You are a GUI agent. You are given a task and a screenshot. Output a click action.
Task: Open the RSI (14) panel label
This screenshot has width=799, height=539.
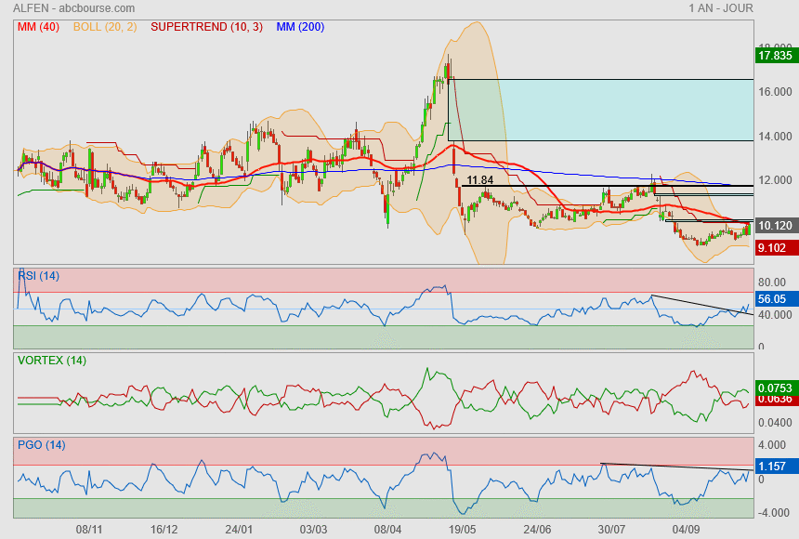pos(40,274)
